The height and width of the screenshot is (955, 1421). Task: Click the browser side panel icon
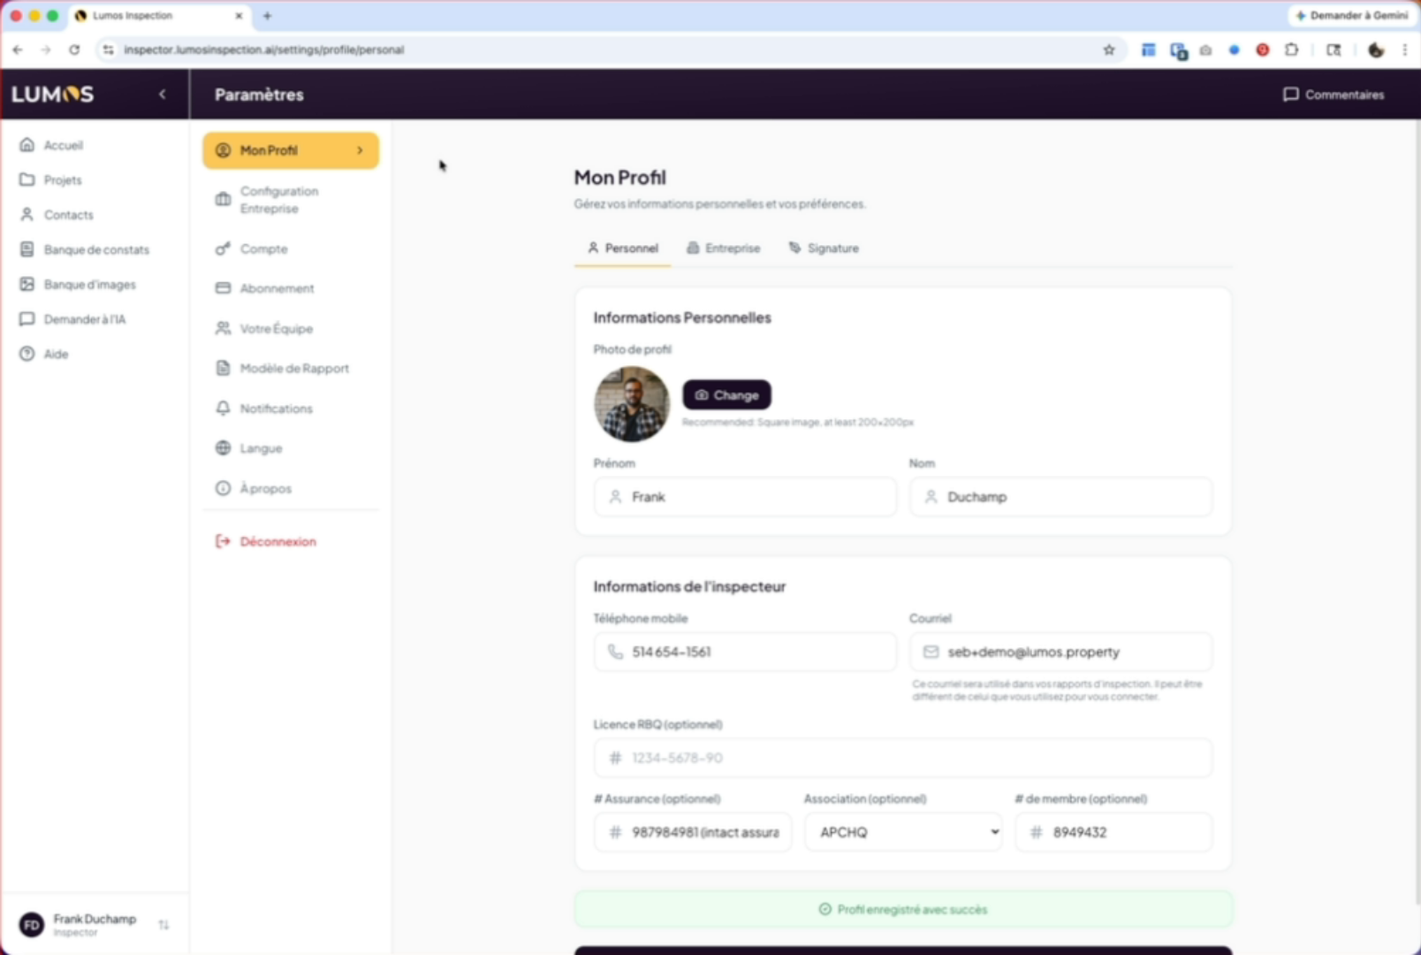click(x=1334, y=50)
